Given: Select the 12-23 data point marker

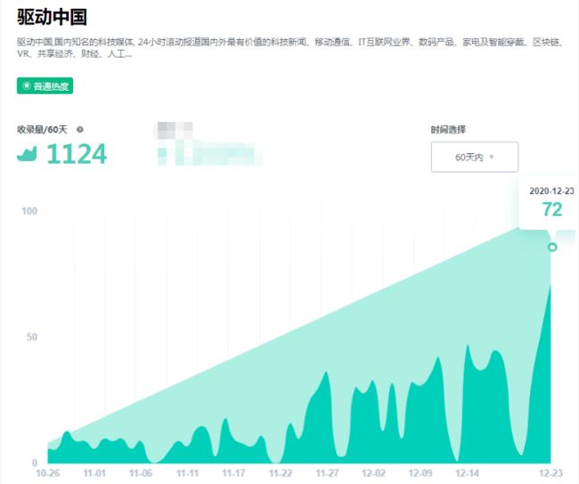Looking at the screenshot, I should pos(552,246).
